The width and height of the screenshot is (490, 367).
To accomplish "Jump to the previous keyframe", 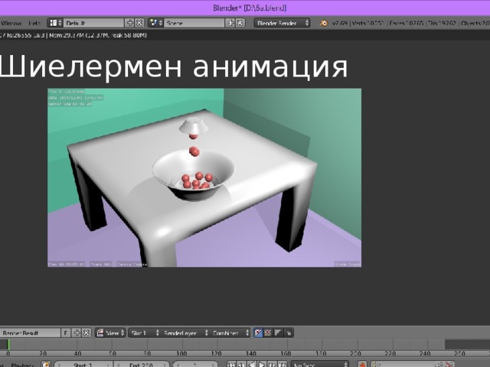I will point(241,365).
